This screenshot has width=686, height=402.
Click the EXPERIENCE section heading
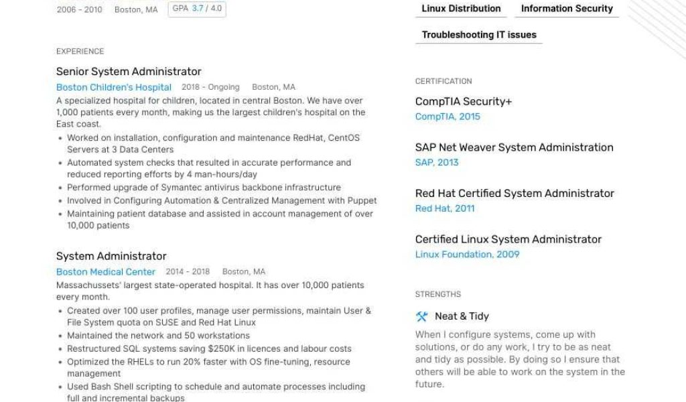[x=80, y=52]
